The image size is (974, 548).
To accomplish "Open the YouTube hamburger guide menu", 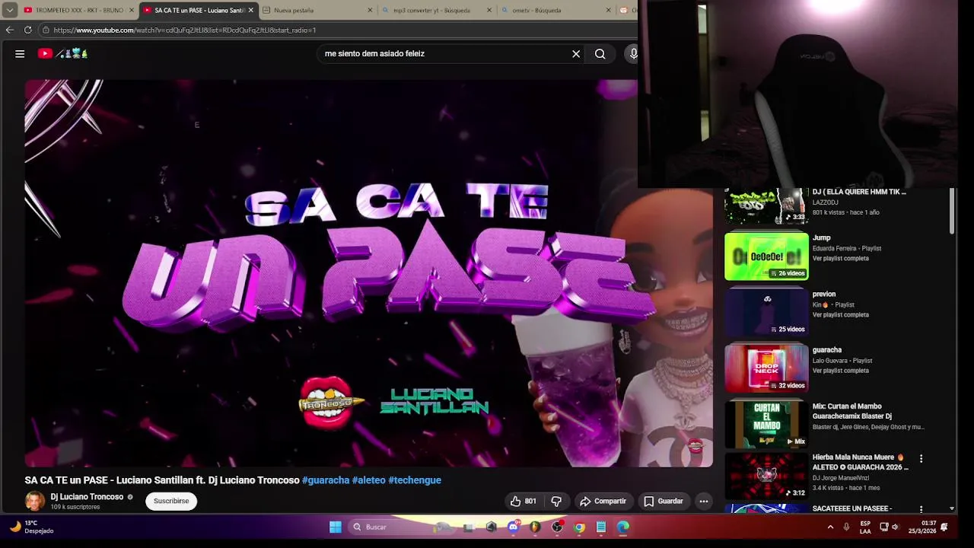I will pos(20,54).
